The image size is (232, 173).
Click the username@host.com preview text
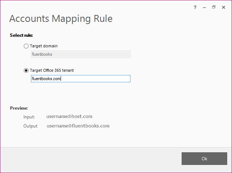pyautogui.click(x=69, y=117)
